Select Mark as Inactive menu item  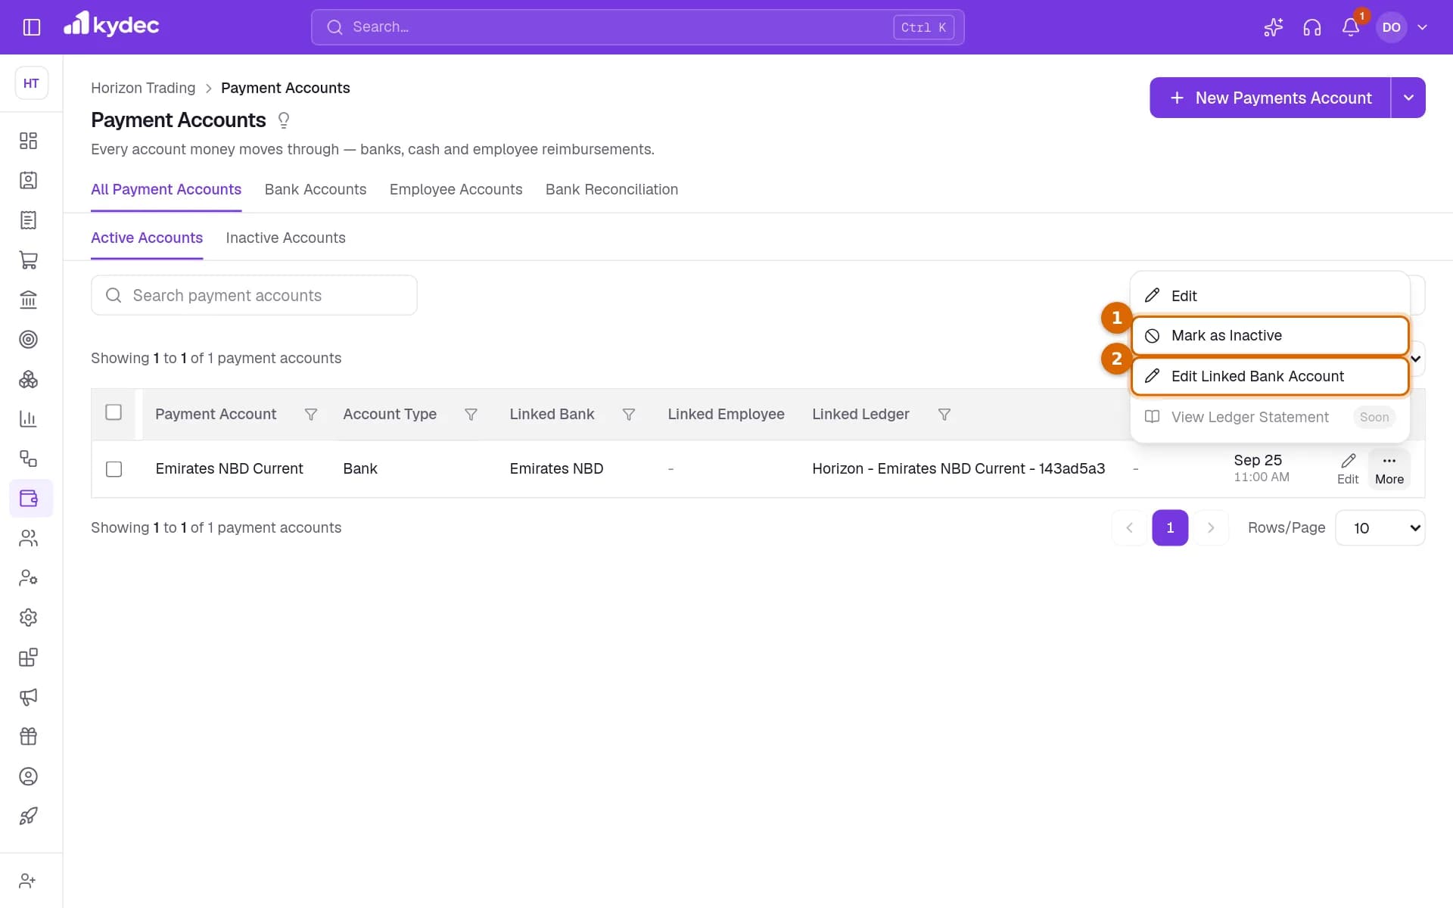(1270, 335)
